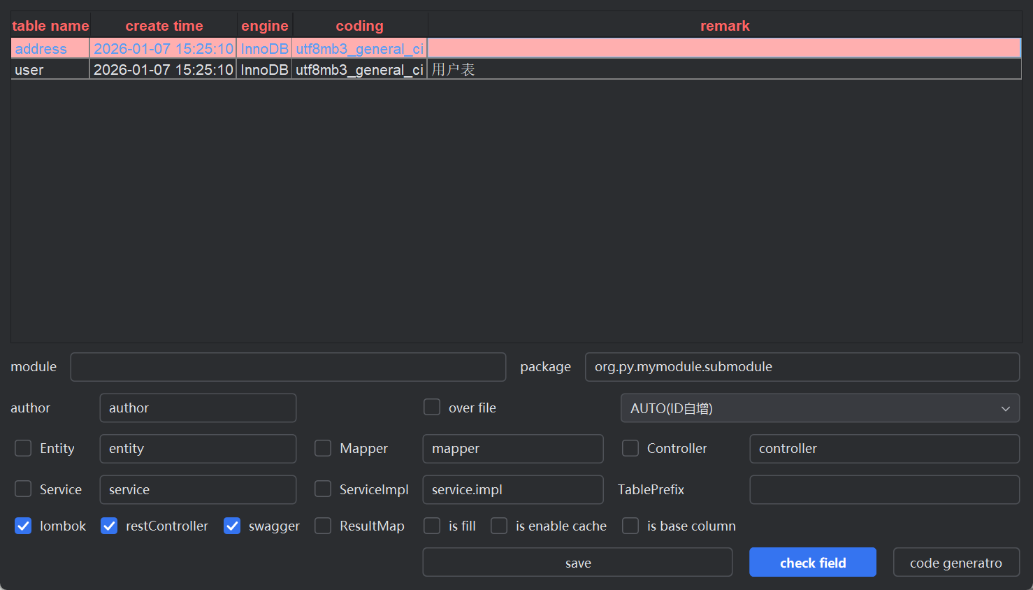Uncheck the lombok option
Viewport: 1033px width, 590px height.
23,526
